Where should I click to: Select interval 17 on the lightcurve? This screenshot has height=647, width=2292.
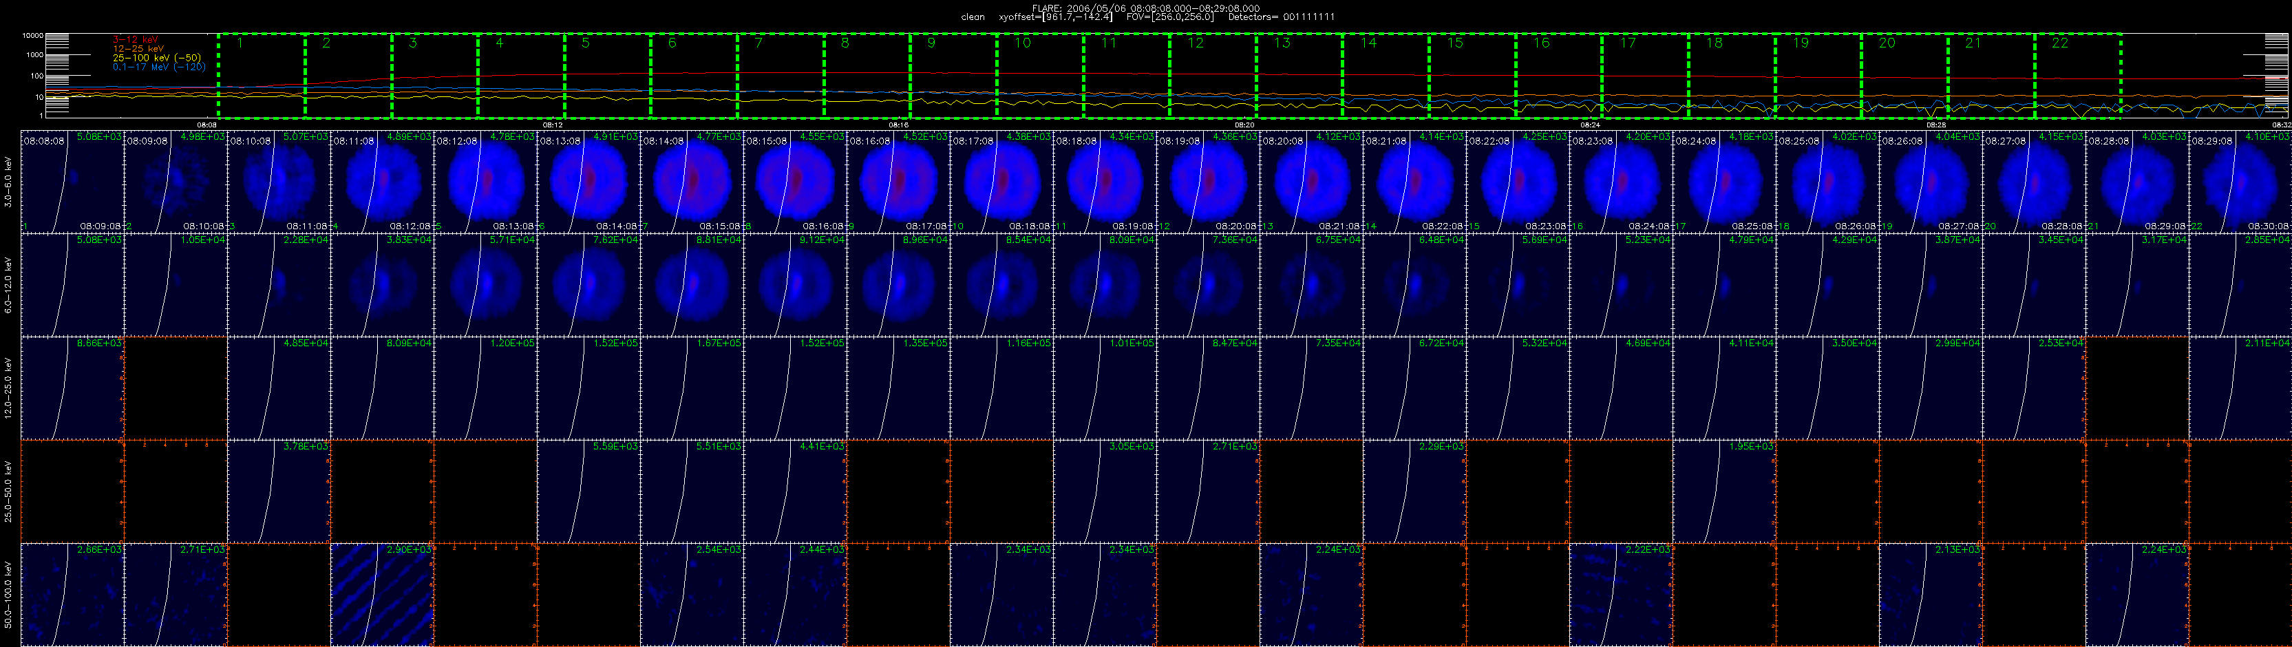(1645, 76)
